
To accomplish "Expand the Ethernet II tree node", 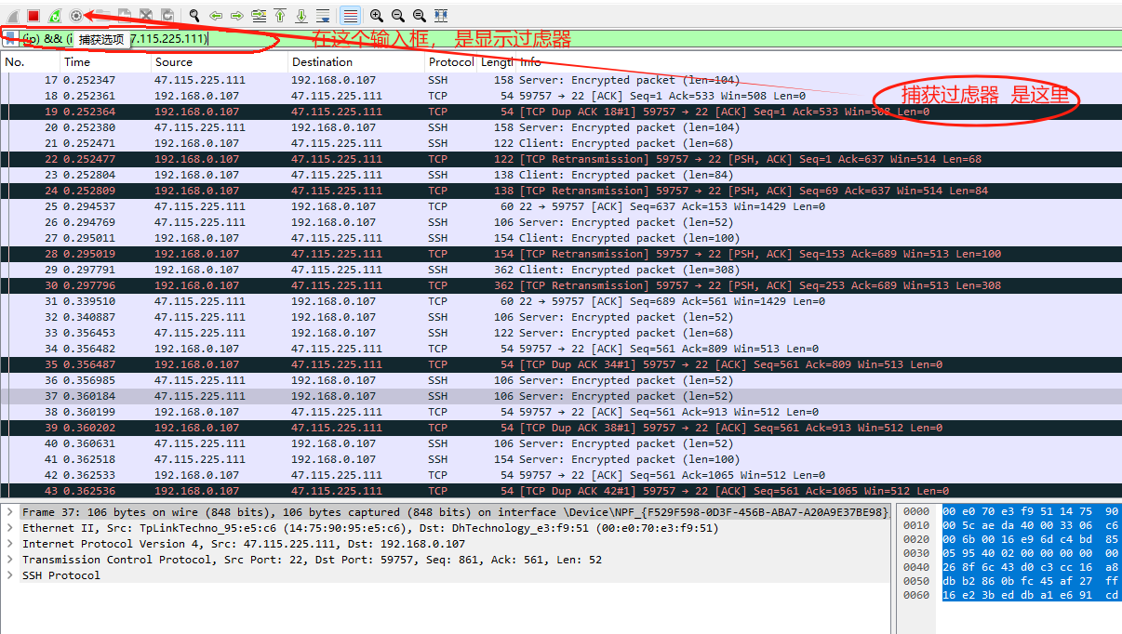I will click(10, 528).
